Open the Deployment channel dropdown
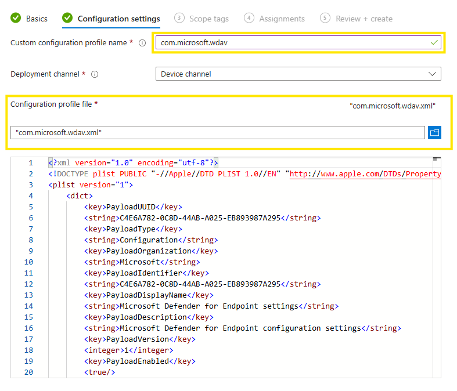Screen dimensions: 457x391 point(298,74)
